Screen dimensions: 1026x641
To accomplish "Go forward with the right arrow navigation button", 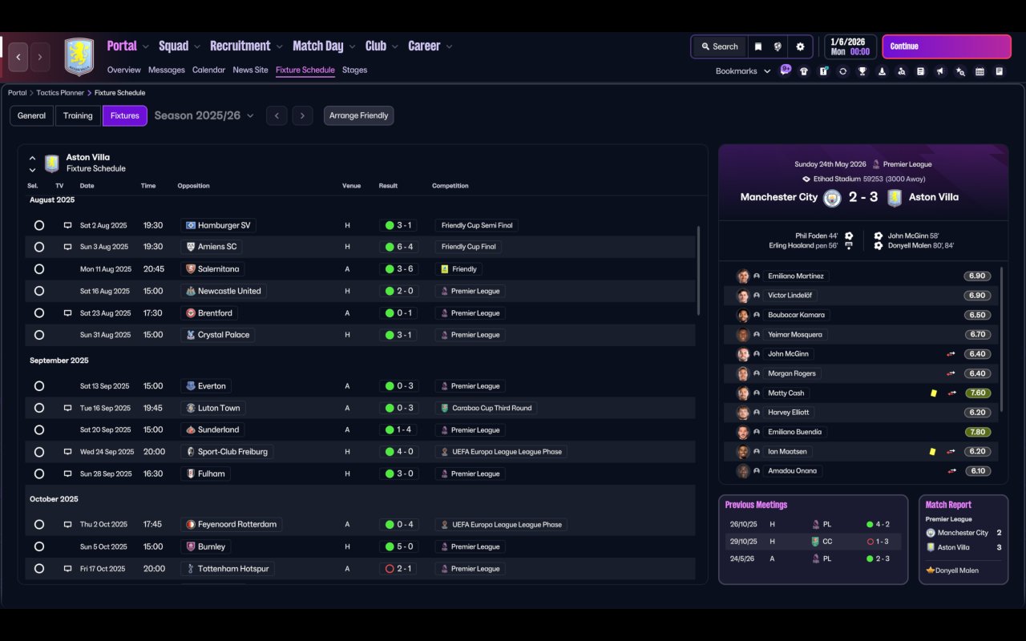I will 39,57.
